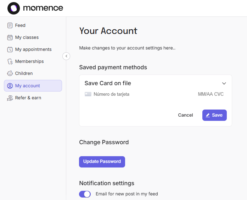Toggle email for new post notifications
The height and width of the screenshot is (200, 247).
[85, 194]
